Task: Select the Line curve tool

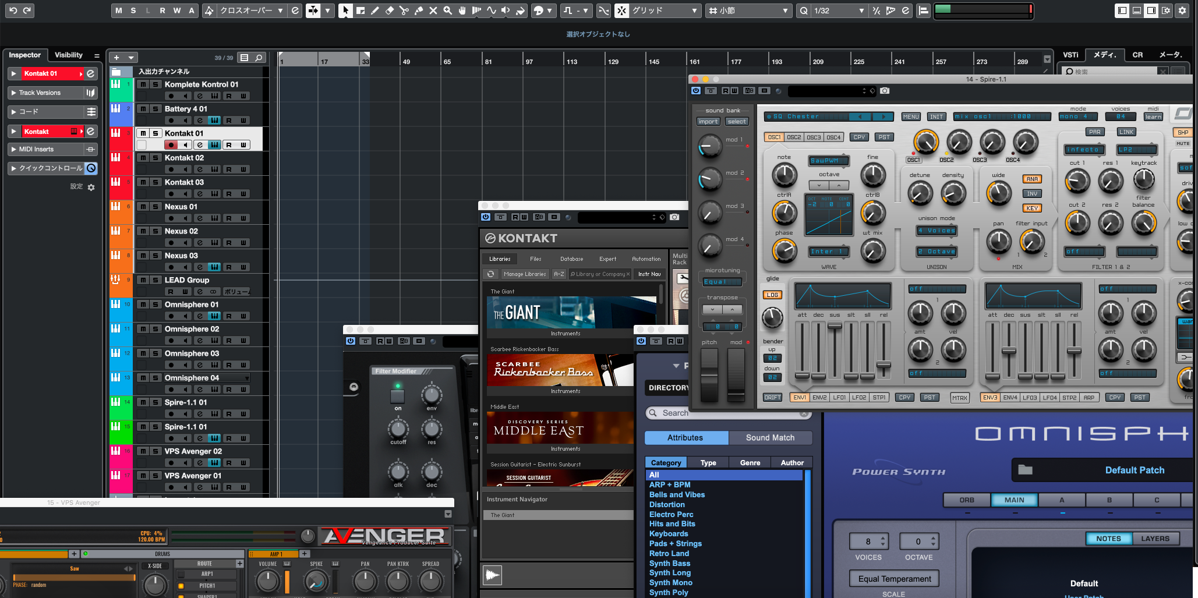Action: pyautogui.click(x=492, y=10)
